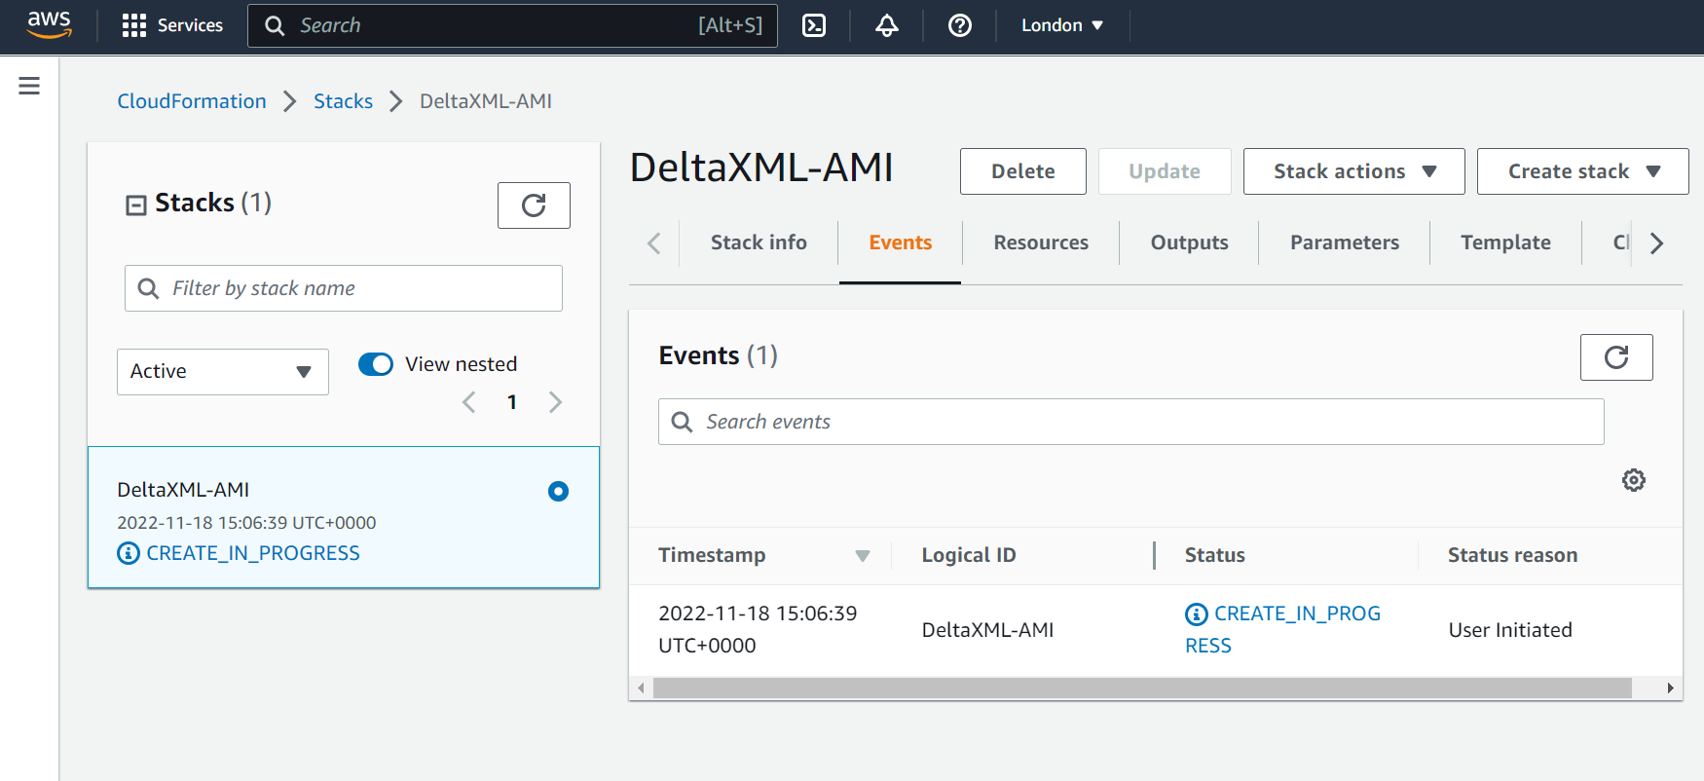Toggle the View nested switch
1704x781 pixels.
(376, 364)
